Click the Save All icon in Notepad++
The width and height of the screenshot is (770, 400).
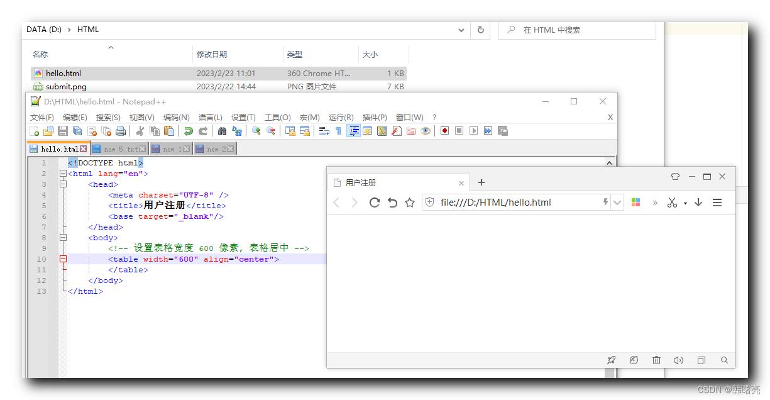tap(77, 131)
